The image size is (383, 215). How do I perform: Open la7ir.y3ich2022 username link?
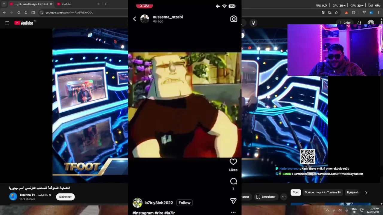pyautogui.click(x=159, y=203)
